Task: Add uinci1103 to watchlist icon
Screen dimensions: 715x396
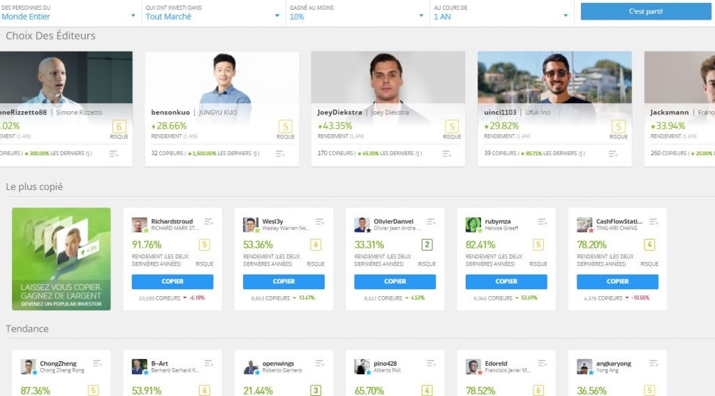Action: (x=613, y=154)
